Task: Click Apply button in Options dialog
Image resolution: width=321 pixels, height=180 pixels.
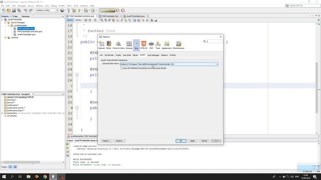Action: (193, 141)
